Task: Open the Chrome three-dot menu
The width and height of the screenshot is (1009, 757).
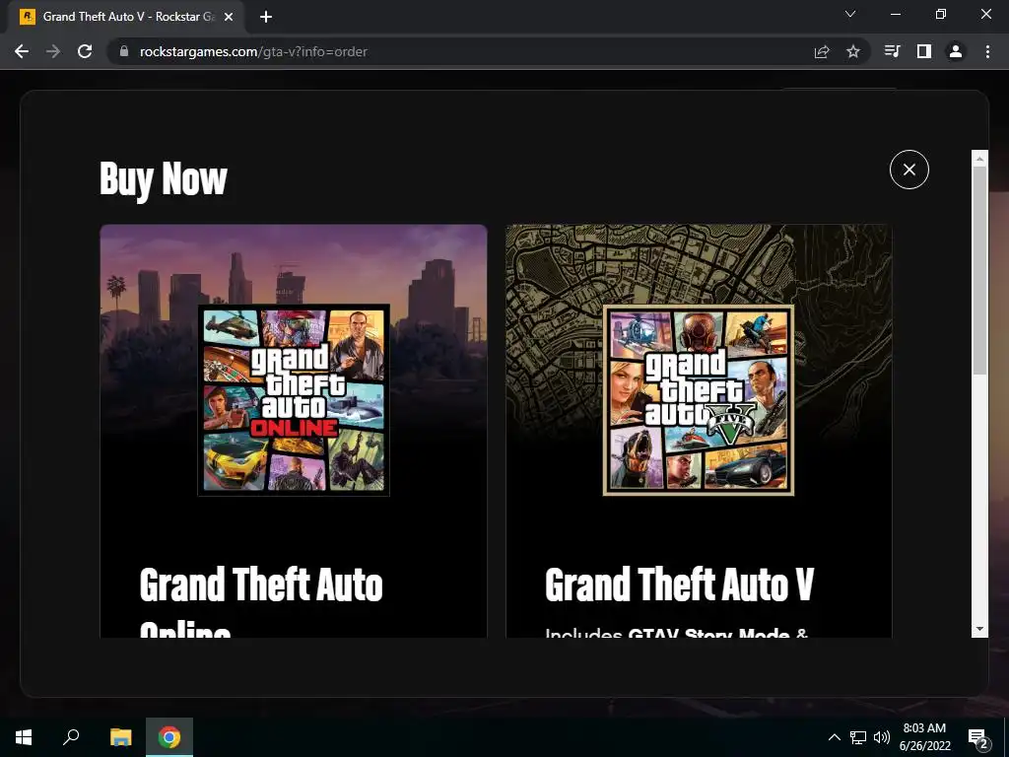Action: [987, 51]
